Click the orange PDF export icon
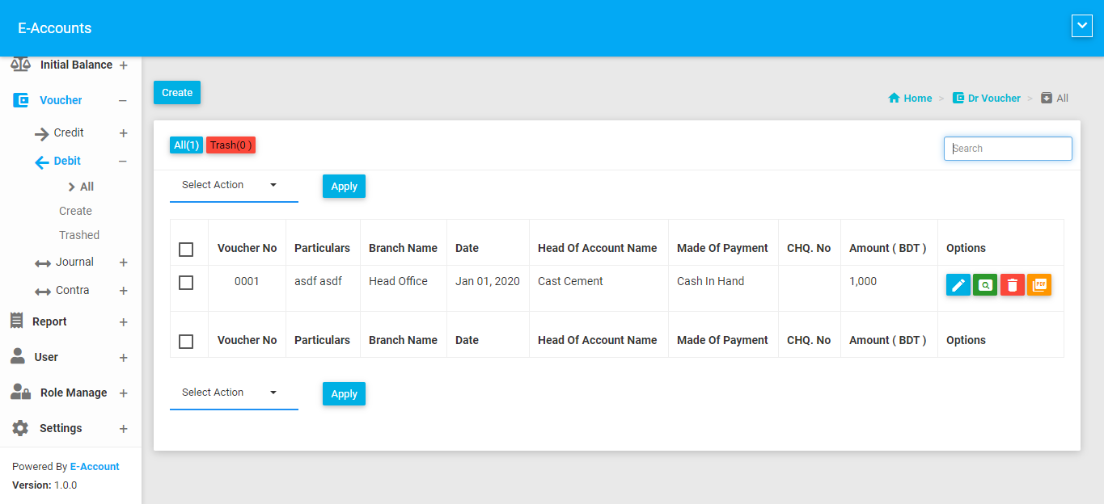1104x504 pixels. pyautogui.click(x=1039, y=285)
